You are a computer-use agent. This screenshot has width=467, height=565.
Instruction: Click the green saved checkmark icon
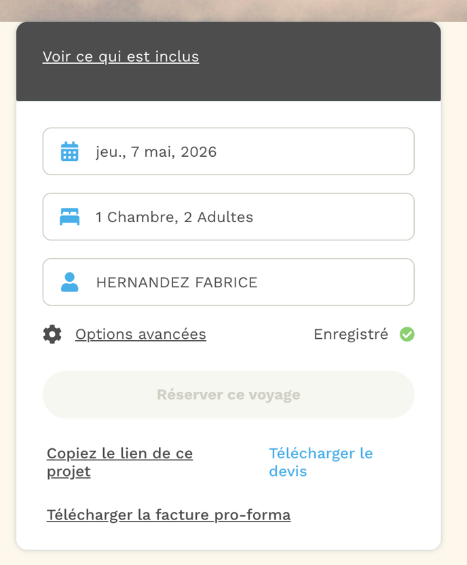click(x=407, y=334)
